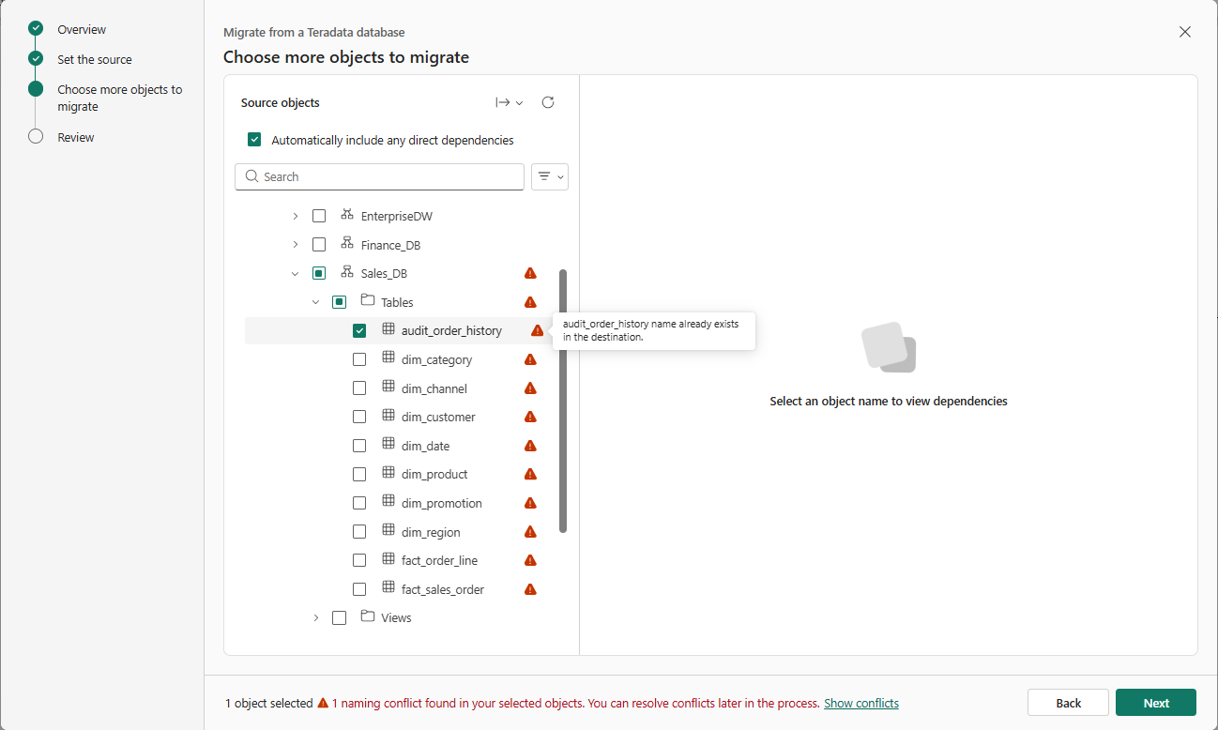Click warning icon next to fact_sales_order
This screenshot has width=1218, height=730.
tap(530, 589)
